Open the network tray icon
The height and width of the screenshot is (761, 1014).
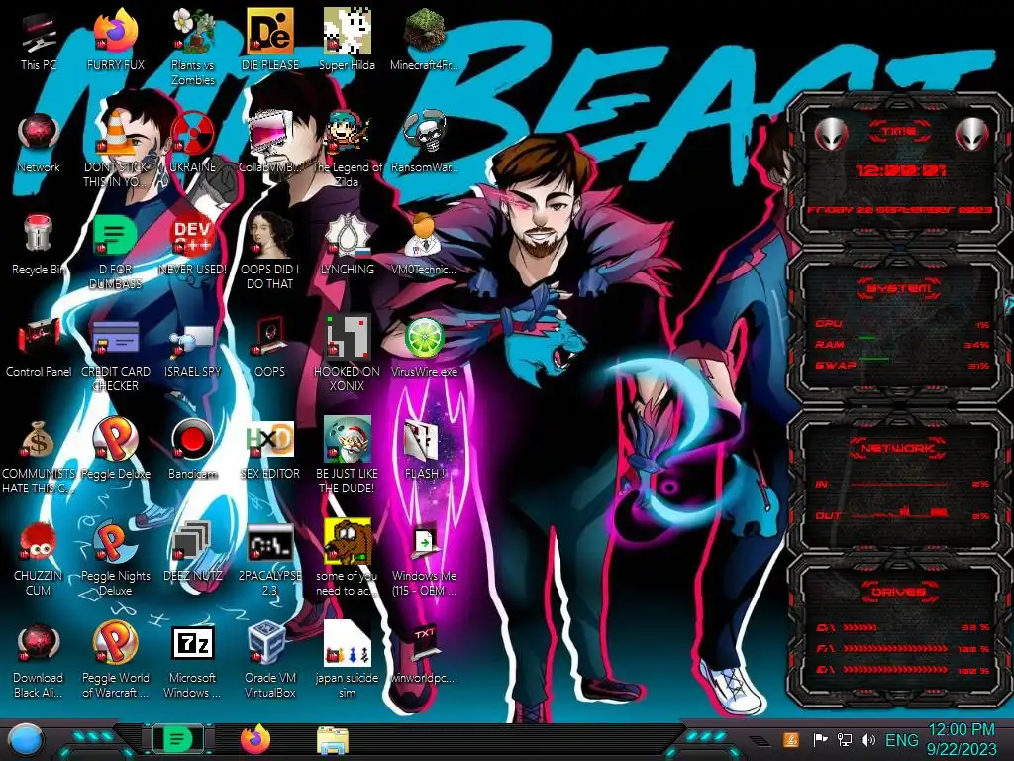pyautogui.click(x=845, y=740)
